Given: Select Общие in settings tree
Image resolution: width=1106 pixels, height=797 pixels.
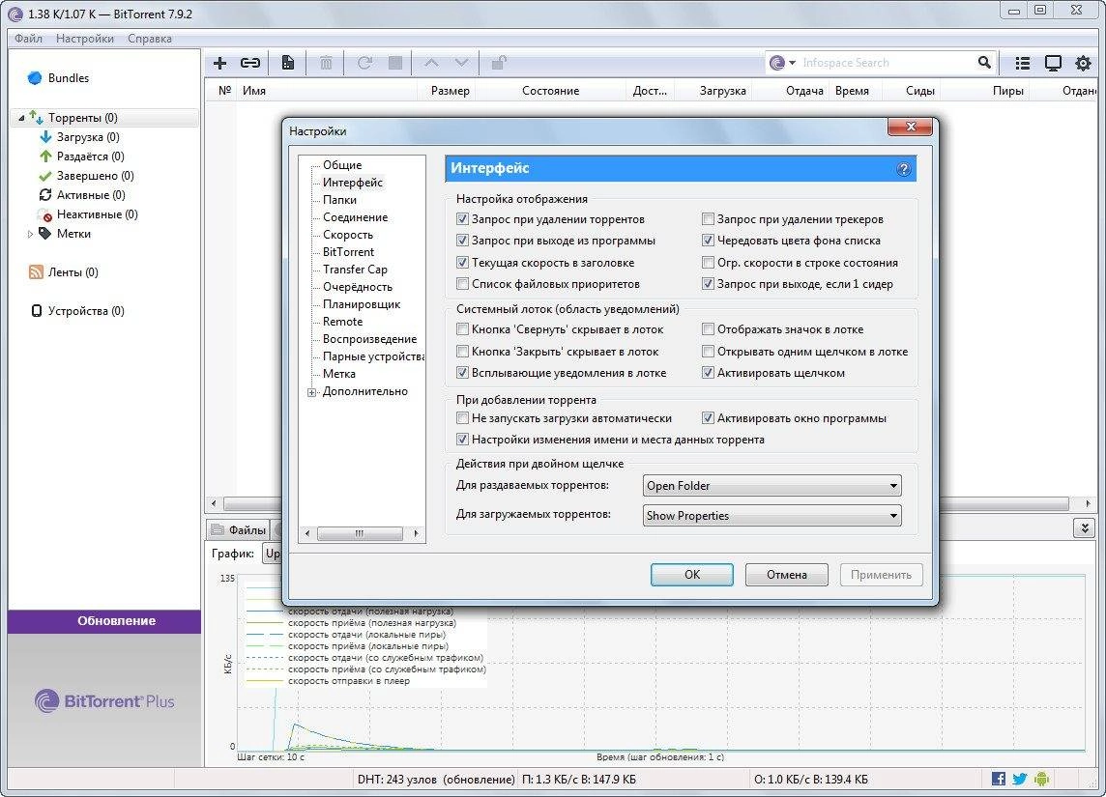Looking at the screenshot, I should 342,165.
